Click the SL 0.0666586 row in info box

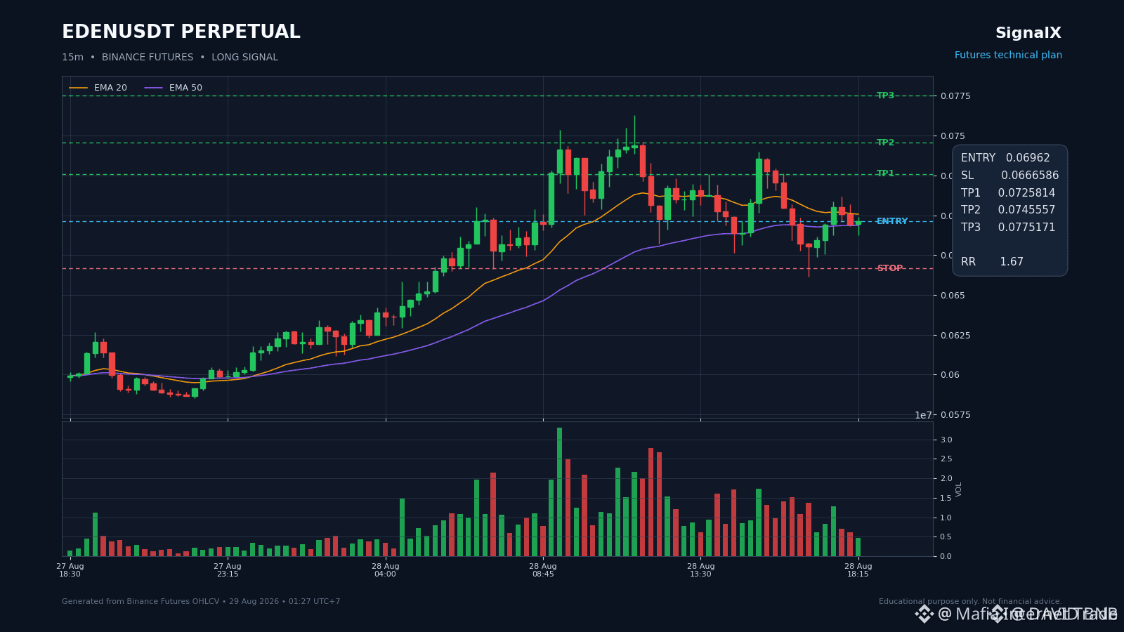(1009, 176)
